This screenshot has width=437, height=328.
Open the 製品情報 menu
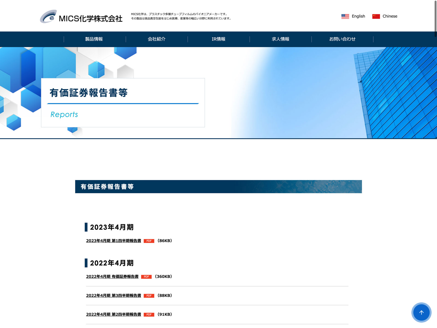click(x=94, y=39)
